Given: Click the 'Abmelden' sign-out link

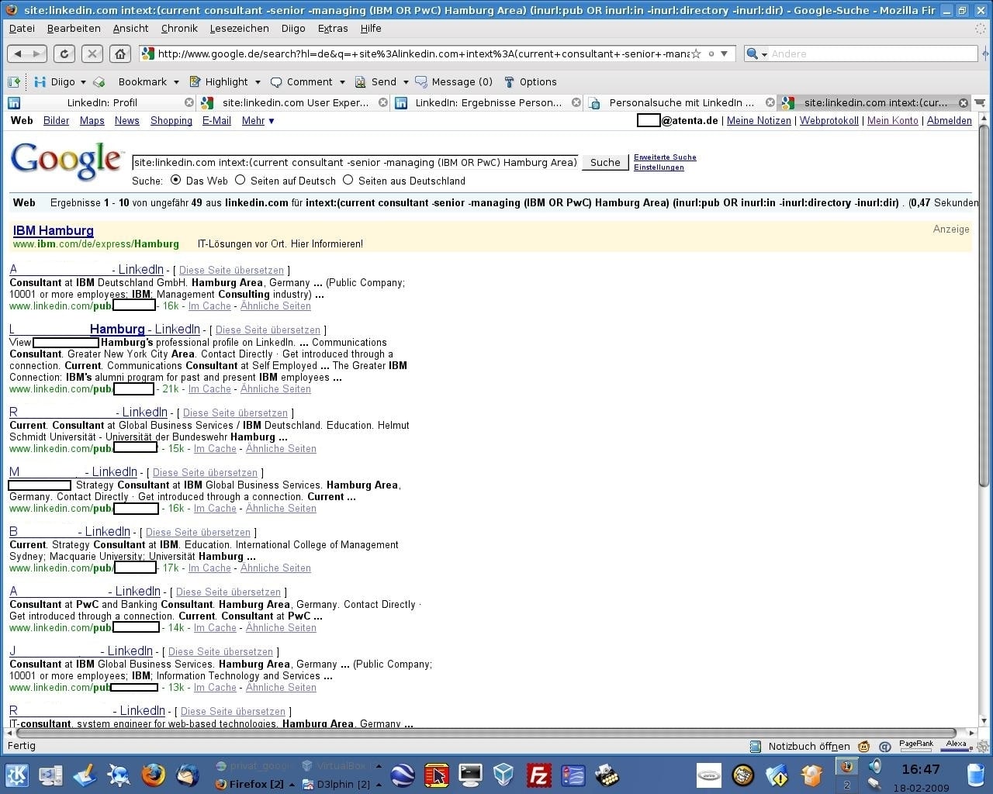Looking at the screenshot, I should click(x=950, y=120).
